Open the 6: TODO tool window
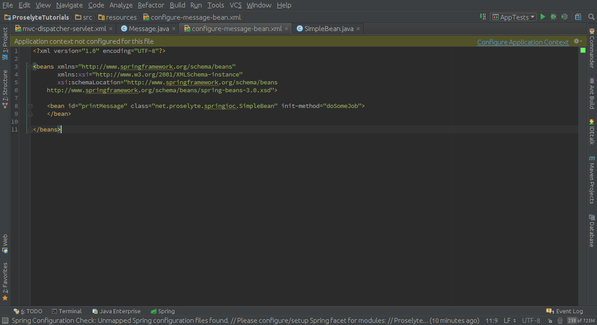Image resolution: width=597 pixels, height=325 pixels. (28, 311)
